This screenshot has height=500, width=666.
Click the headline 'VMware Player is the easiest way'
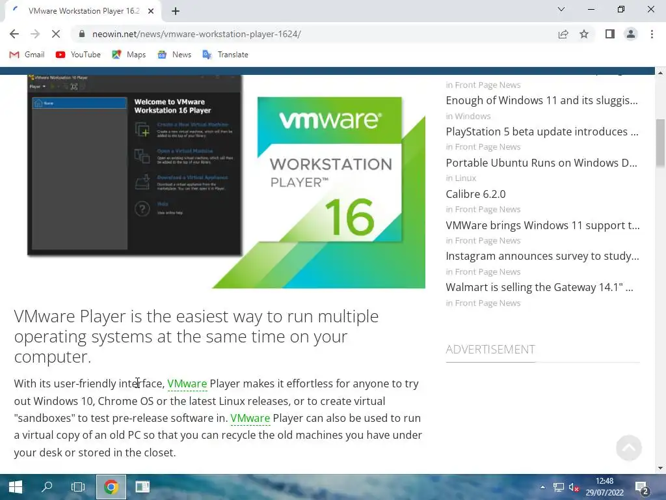(196, 337)
